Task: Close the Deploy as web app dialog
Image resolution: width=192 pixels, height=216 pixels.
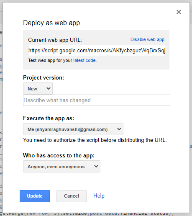Action: (179, 12)
